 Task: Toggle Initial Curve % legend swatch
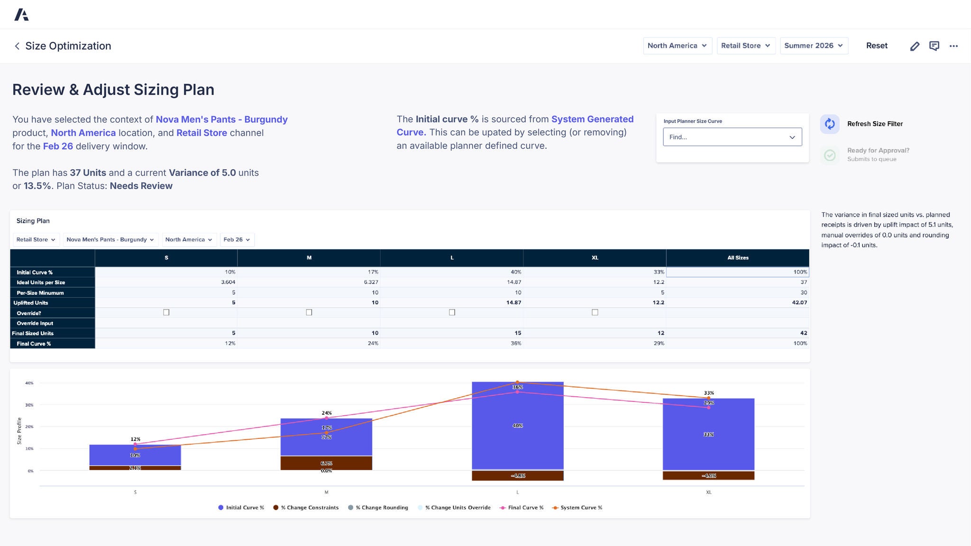tap(220, 508)
